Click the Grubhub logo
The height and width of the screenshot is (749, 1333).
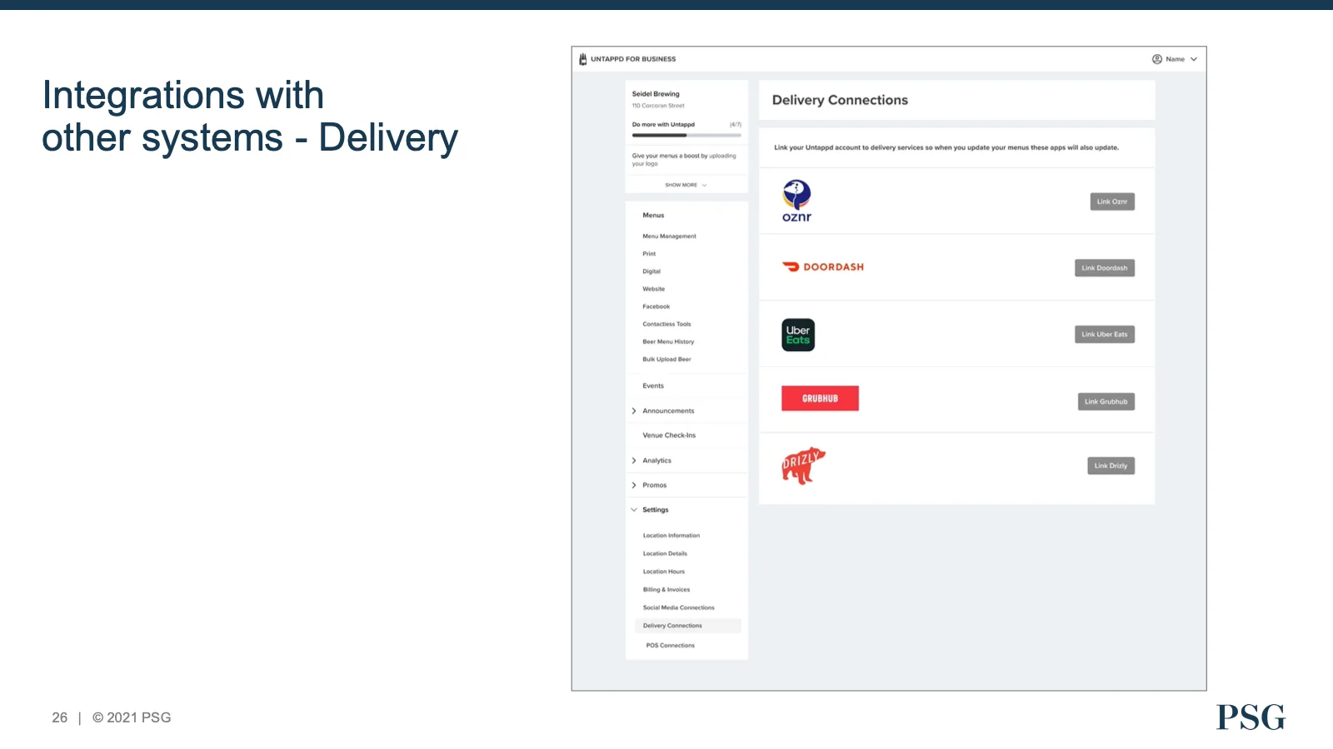point(820,399)
